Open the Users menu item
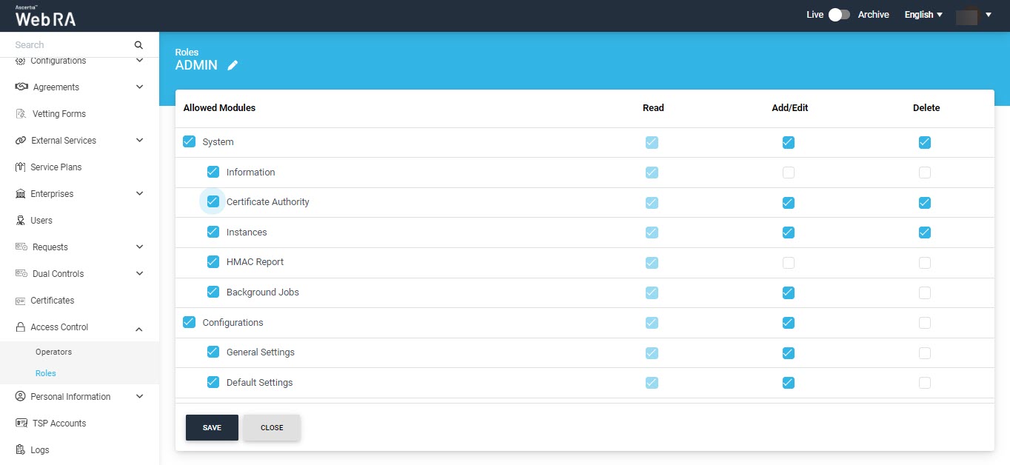 pos(41,220)
